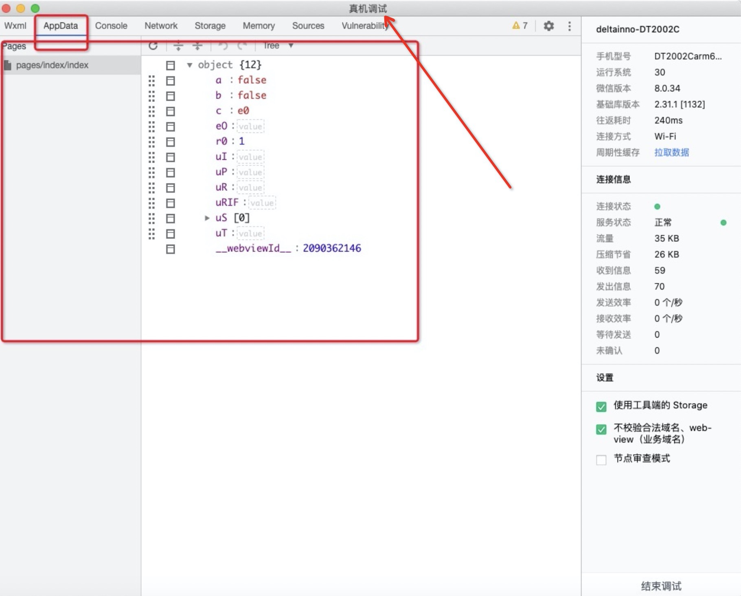Viewport: 741px width, 596px height.
Task: Click the empty value field of uRIF
Action: tap(262, 203)
